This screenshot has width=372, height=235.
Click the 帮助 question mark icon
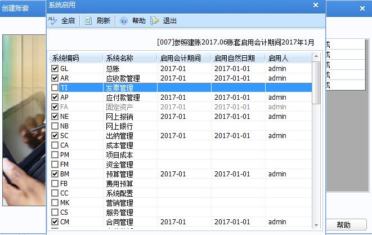pos(124,21)
